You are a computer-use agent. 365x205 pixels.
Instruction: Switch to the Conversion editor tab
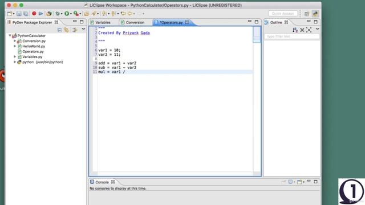pyautogui.click(x=135, y=23)
